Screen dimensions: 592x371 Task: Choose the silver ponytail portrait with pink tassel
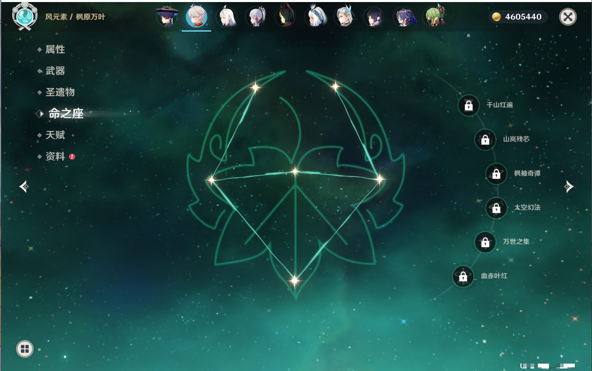256,17
